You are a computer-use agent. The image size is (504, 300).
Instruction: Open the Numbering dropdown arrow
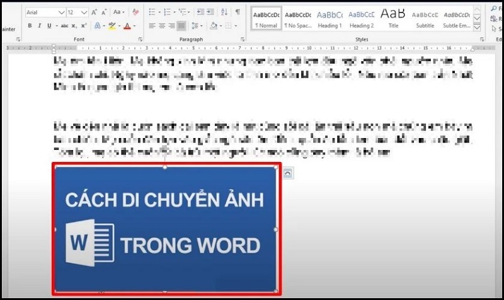(x=175, y=13)
